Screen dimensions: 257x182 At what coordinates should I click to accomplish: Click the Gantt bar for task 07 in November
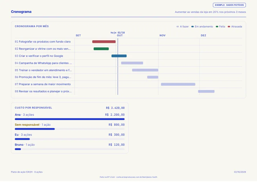pyautogui.click(x=178, y=84)
